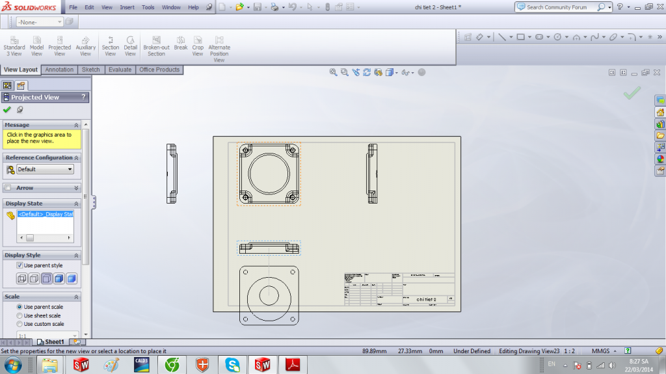Select Shaded With Edges display style
The image size is (666, 374).
(59, 279)
